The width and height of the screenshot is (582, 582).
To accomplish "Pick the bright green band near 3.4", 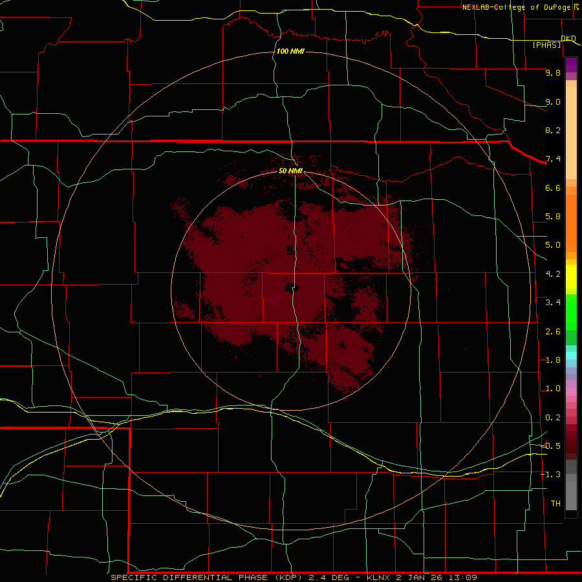I will (571, 312).
